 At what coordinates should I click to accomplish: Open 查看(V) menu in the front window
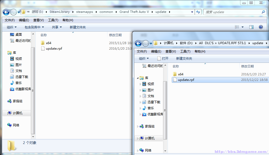tap(170, 51)
